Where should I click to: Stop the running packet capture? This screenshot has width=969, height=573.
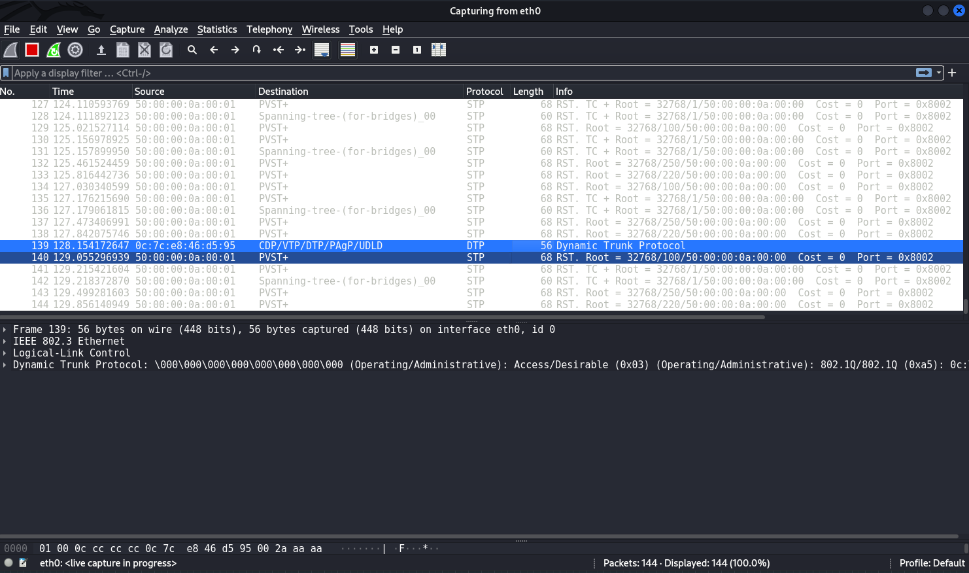coord(32,50)
